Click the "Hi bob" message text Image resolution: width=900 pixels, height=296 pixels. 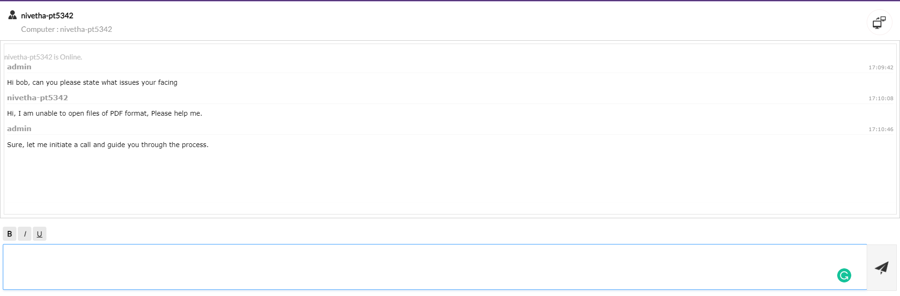coord(92,82)
